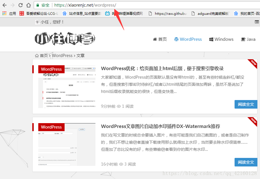Click NEW ribbon on the second article

(x=253, y=121)
